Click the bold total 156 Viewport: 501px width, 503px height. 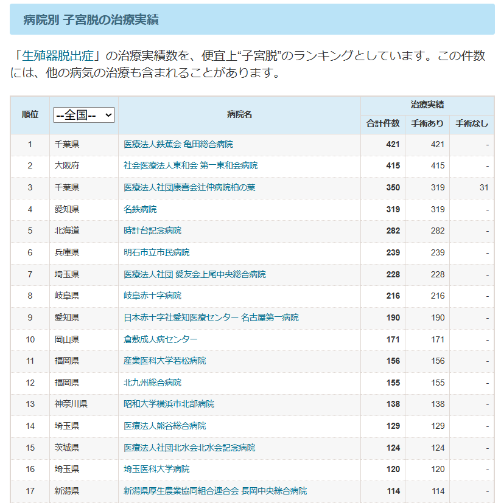point(393,361)
